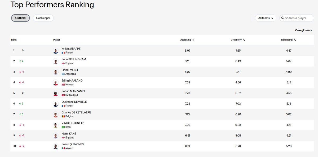Select the VINICIUS JUNIOR name
Screen dimensions: 318x157
[73, 123]
